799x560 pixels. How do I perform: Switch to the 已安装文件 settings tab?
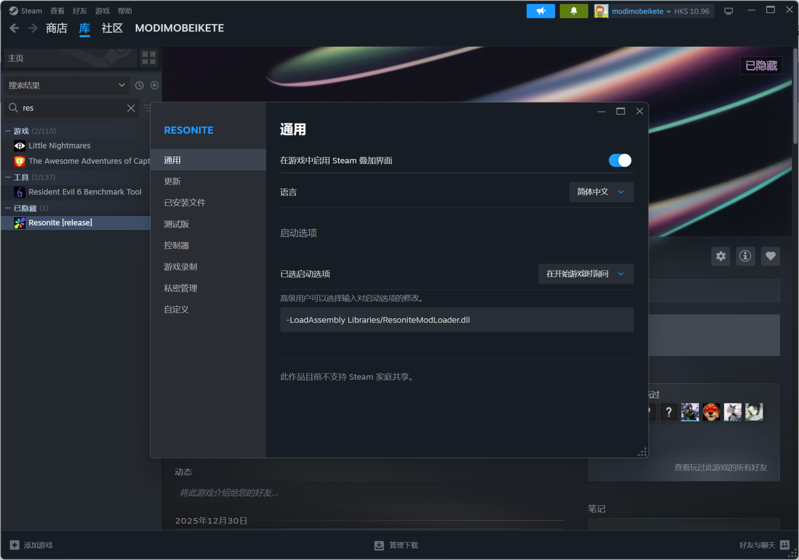point(185,203)
